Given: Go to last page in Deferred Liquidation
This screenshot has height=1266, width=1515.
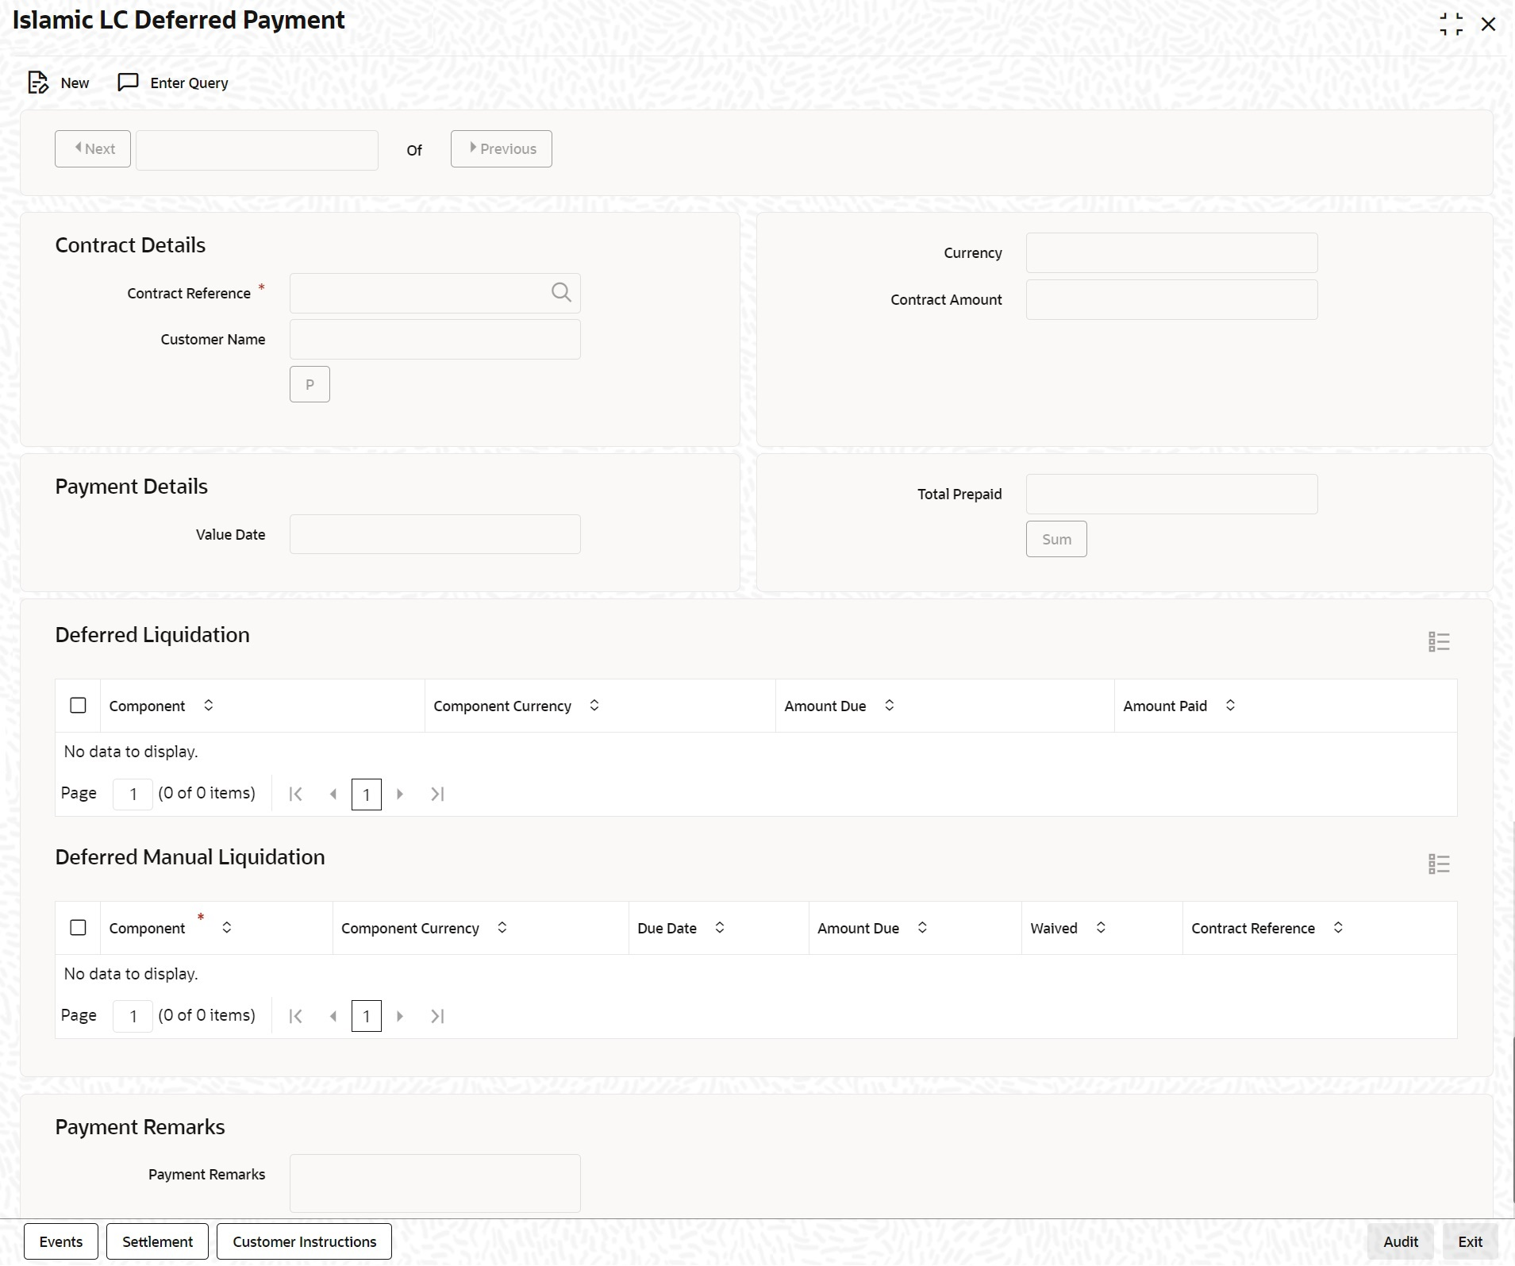Looking at the screenshot, I should [x=437, y=794].
